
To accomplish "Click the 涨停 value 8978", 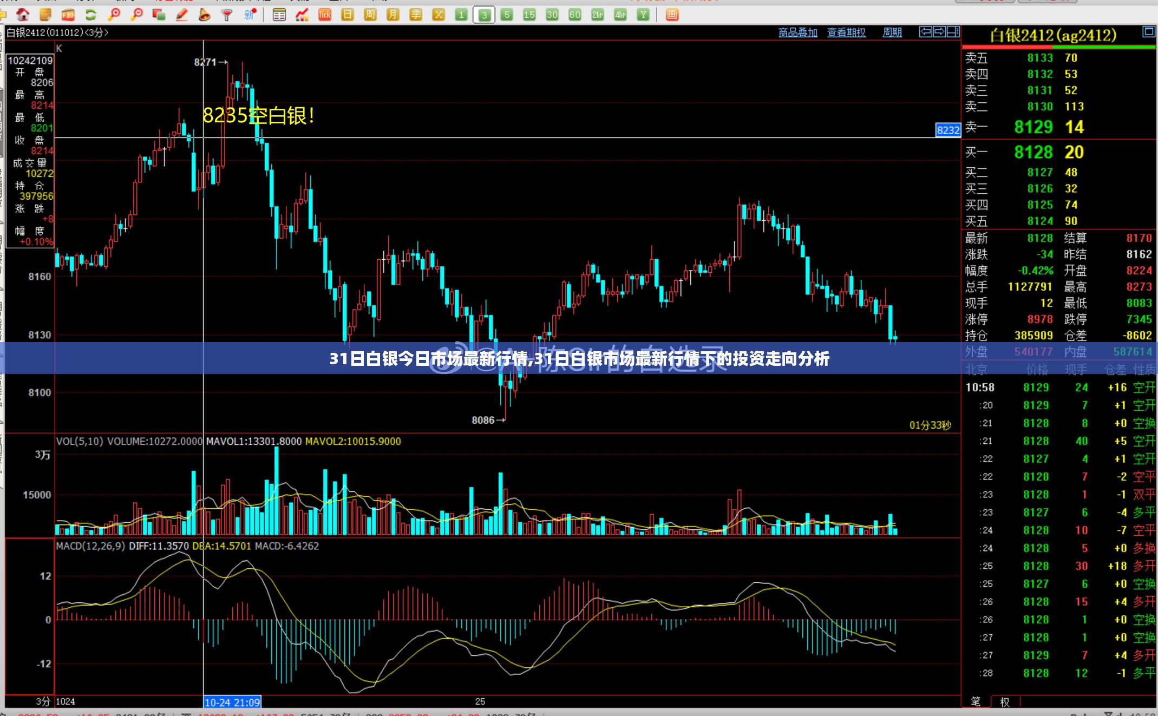I will (x=1040, y=319).
